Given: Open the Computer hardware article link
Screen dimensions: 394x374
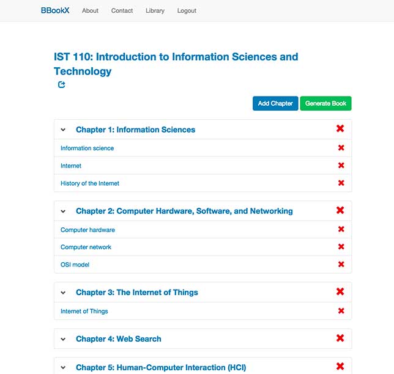Looking at the screenshot, I should click(87, 230).
